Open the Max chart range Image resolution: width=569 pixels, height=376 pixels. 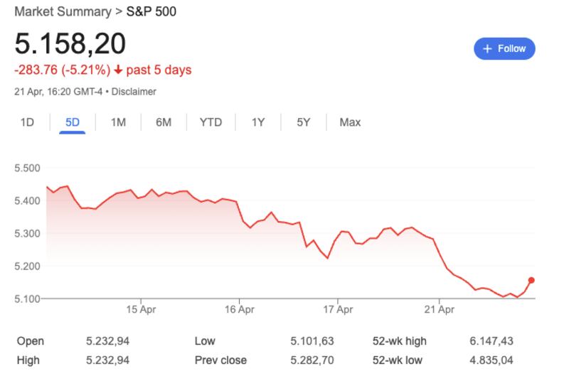(x=350, y=122)
